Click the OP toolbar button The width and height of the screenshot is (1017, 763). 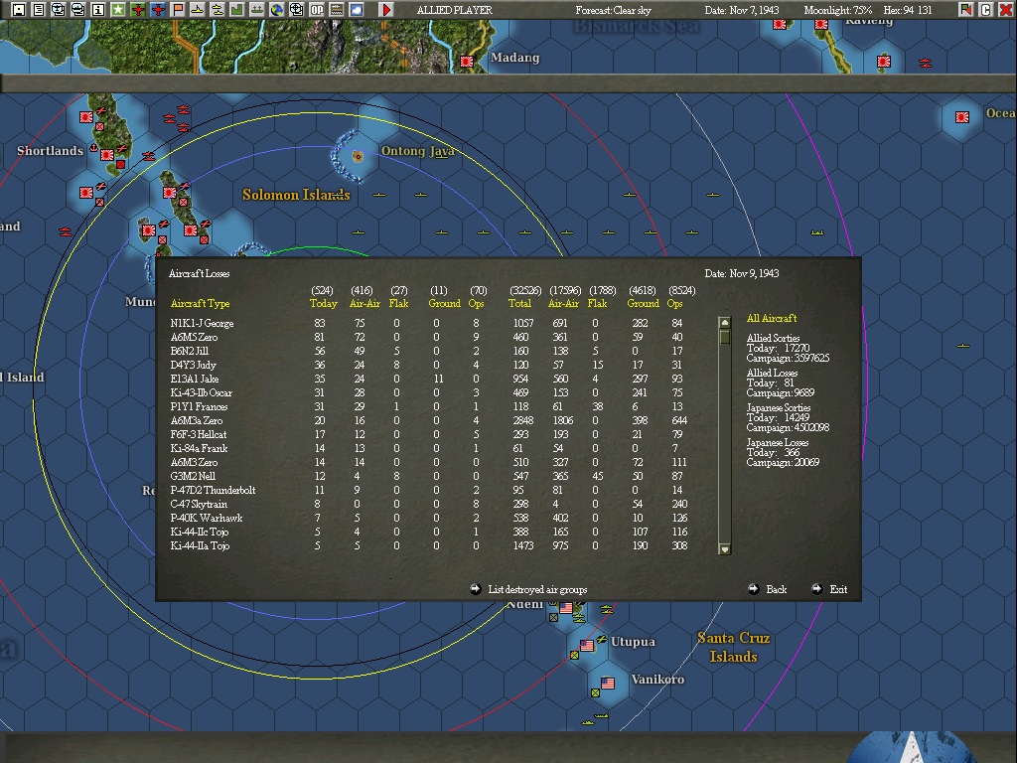(x=317, y=9)
